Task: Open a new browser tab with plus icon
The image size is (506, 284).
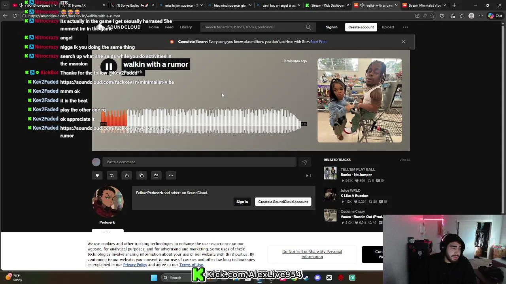Action: [x=454, y=6]
